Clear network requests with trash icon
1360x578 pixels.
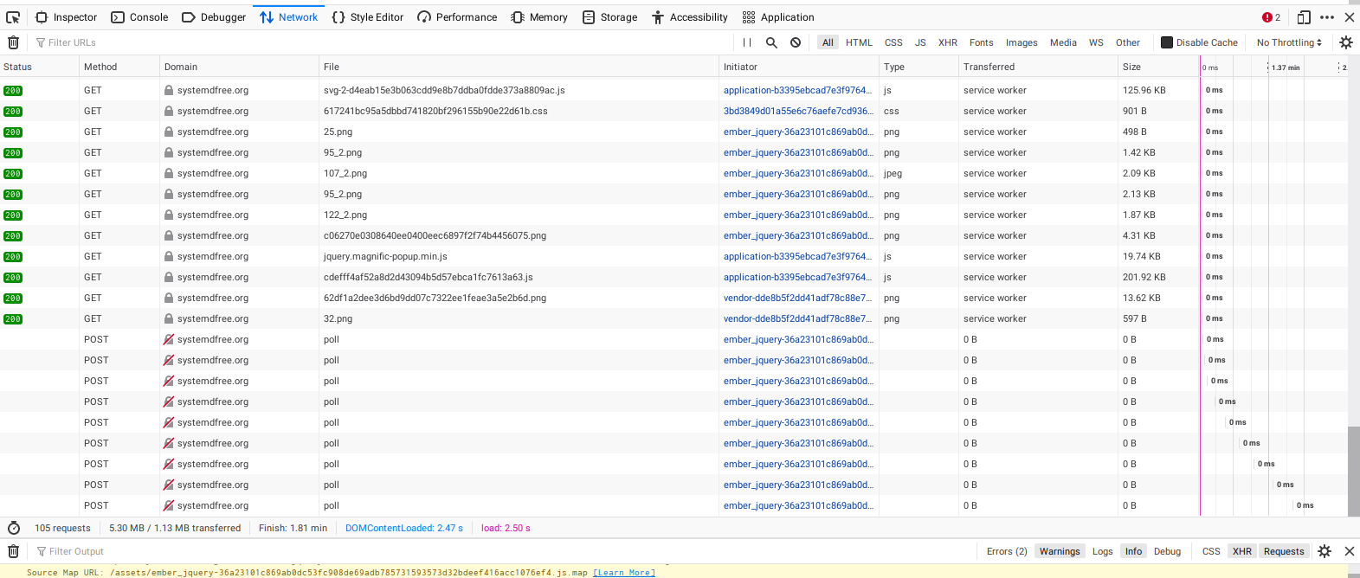click(13, 42)
